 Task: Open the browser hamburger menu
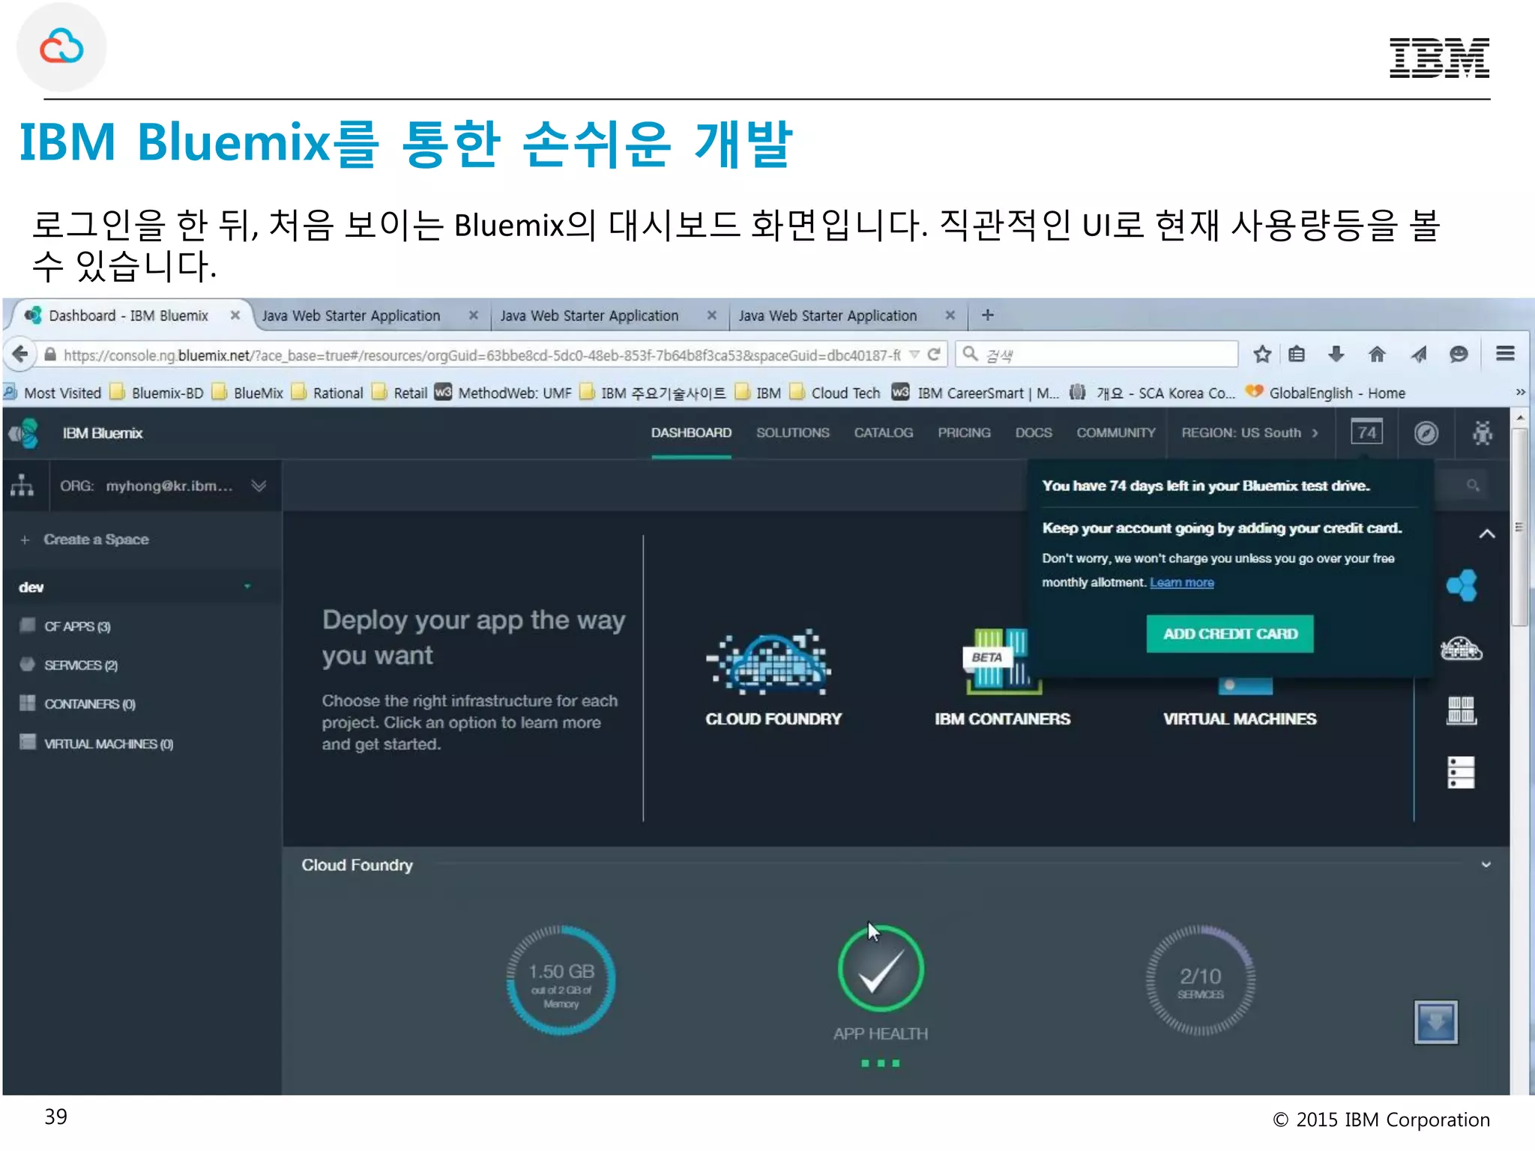pos(1505,354)
